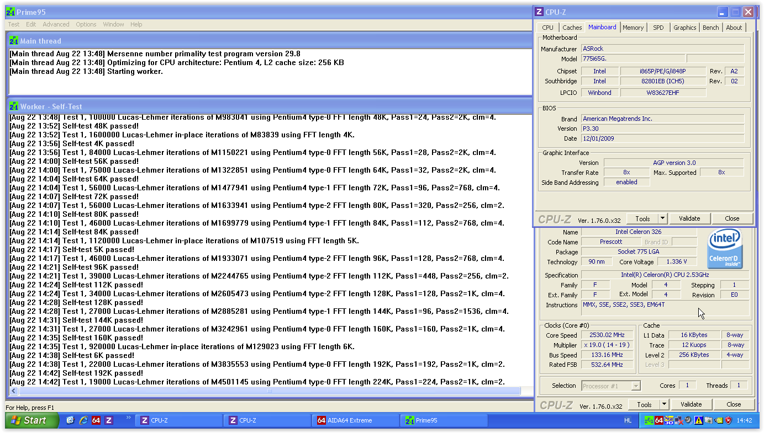
Task: Open the Windows Start menu
Action: tap(32, 420)
